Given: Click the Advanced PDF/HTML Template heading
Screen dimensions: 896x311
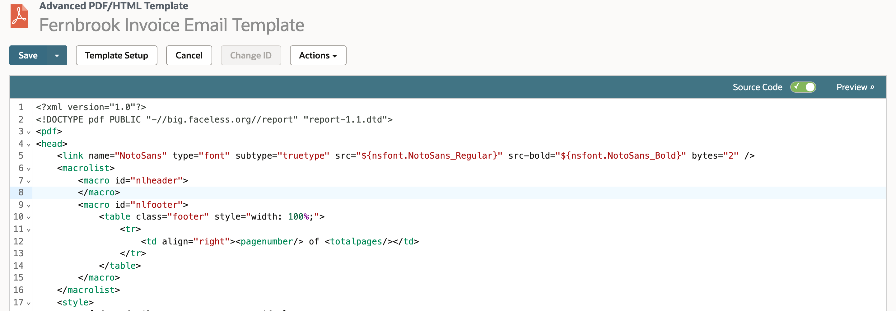Looking at the screenshot, I should 113,6.
